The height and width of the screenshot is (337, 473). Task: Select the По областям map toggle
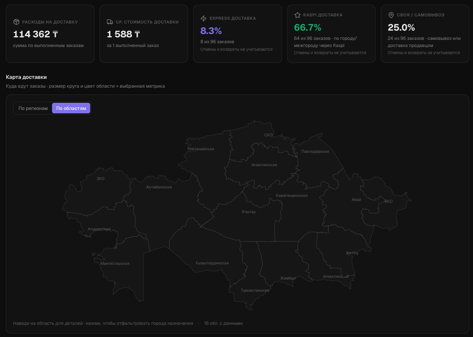(x=71, y=108)
